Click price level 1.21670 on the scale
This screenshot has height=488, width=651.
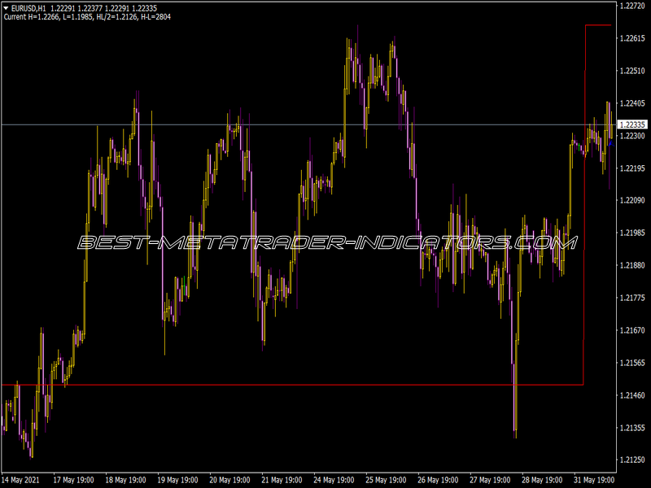click(x=632, y=330)
